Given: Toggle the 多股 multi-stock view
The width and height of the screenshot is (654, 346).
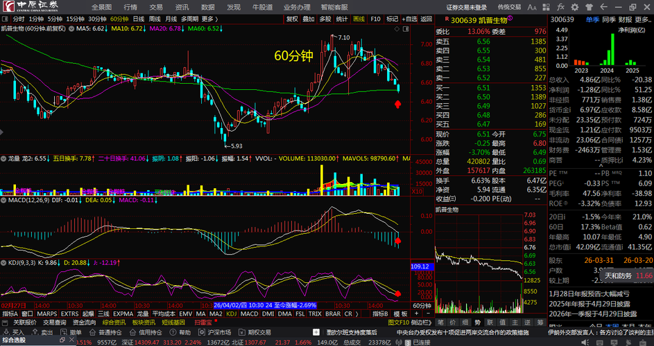Looking at the screenshot, I should tap(325, 19).
